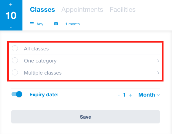Click the 1 month duration label
172x134 pixels.
[x=73, y=24]
